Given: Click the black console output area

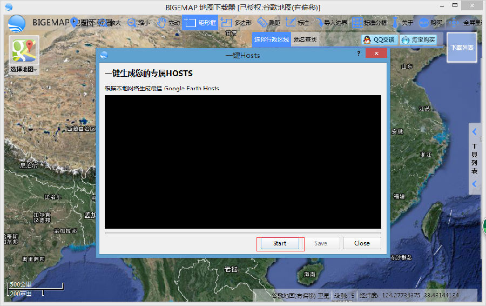Looking at the screenshot, I should pyautogui.click(x=242, y=162).
